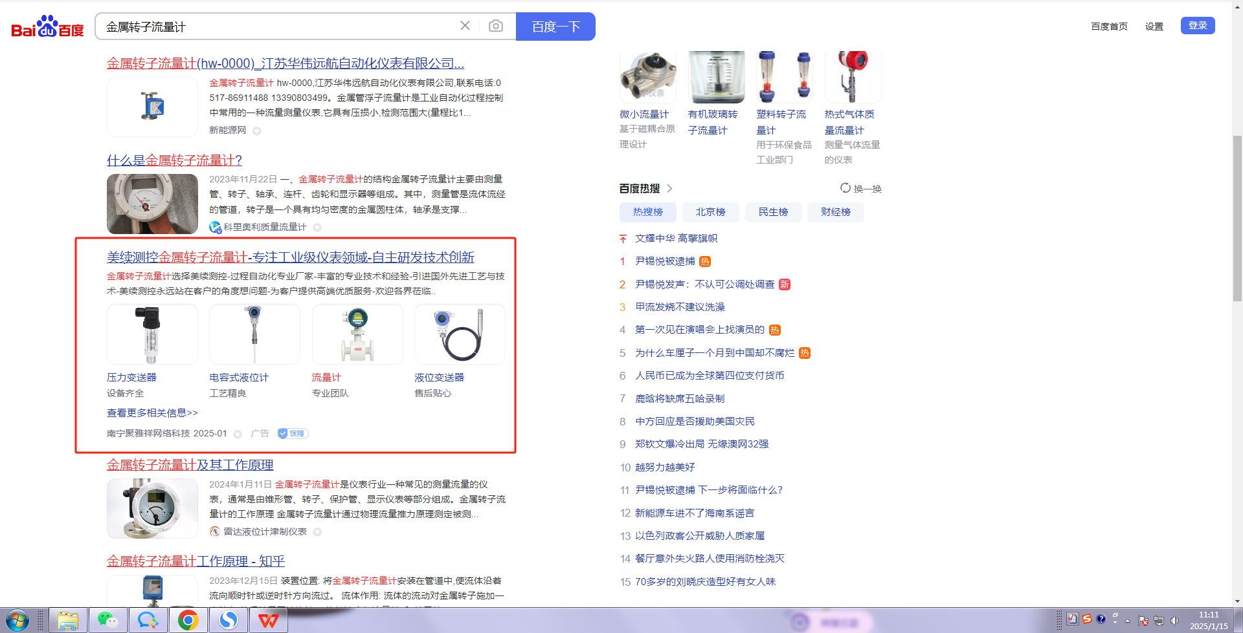Open the 金属转子流量计工作原理 - 知乎 result
1243x633 pixels.
click(x=196, y=561)
